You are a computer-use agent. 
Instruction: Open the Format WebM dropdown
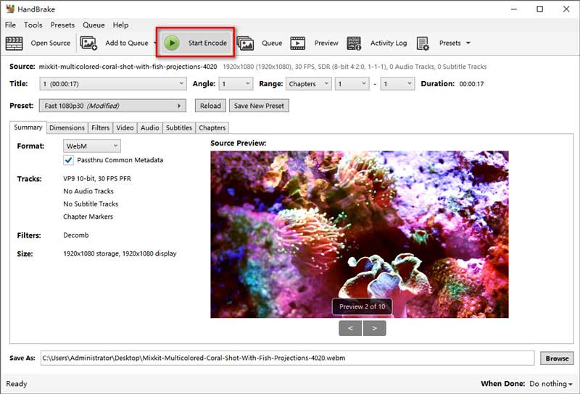[x=92, y=146]
